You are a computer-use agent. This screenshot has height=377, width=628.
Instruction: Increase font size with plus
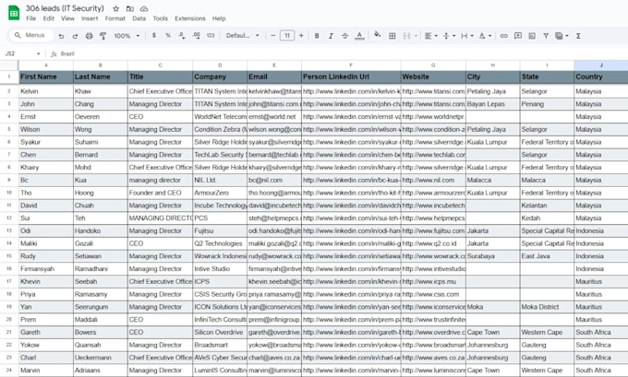pyautogui.click(x=301, y=36)
